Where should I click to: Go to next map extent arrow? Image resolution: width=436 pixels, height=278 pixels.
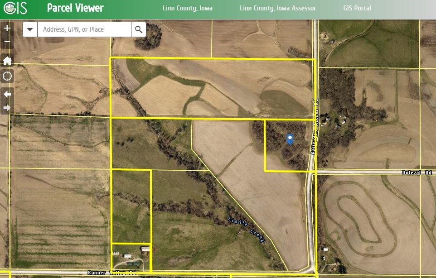tap(7, 108)
